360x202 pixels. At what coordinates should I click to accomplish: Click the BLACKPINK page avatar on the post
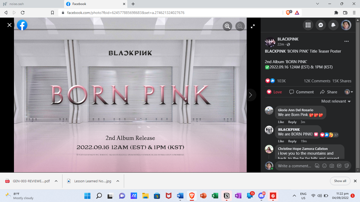pos(270,42)
